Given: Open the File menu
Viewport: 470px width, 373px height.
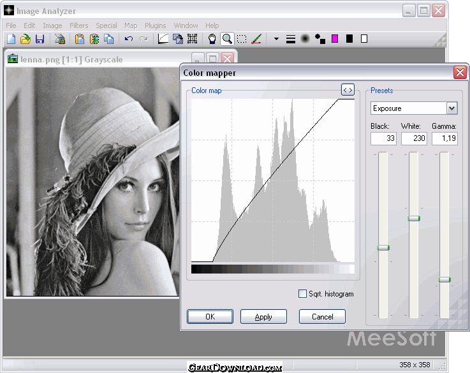Looking at the screenshot, I should [11, 26].
